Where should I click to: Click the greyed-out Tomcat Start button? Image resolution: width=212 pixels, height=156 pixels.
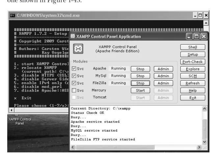point(140,98)
